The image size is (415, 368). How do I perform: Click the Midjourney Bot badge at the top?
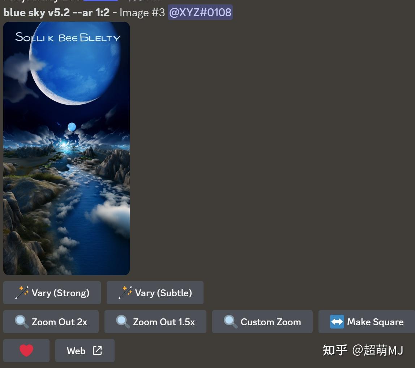[x=100, y=1]
